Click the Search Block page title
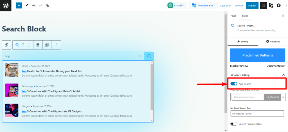The width and height of the screenshot is (288, 132). coord(24,29)
